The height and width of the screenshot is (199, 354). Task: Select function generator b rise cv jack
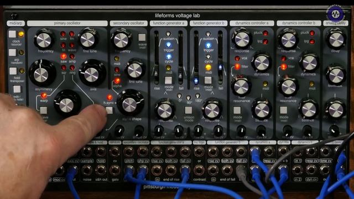[x=213, y=152]
